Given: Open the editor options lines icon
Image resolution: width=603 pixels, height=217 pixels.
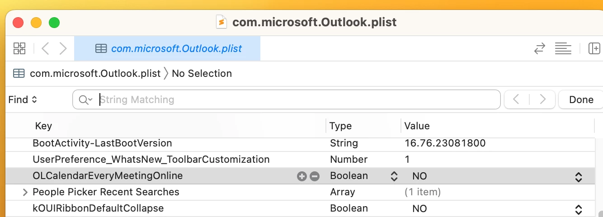Looking at the screenshot, I should pyautogui.click(x=563, y=48).
